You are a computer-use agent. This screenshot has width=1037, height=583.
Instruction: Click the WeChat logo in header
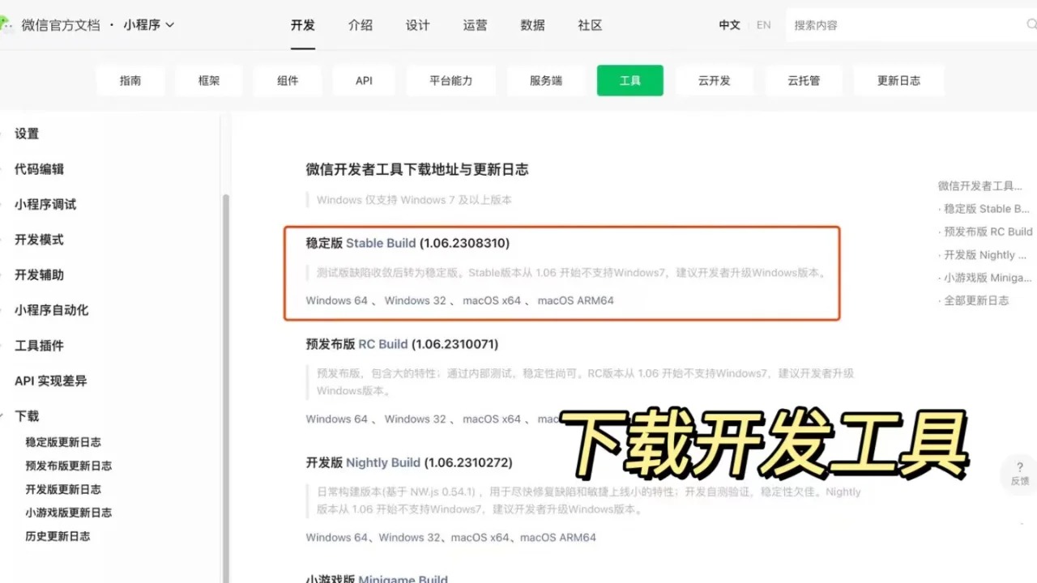[5, 24]
